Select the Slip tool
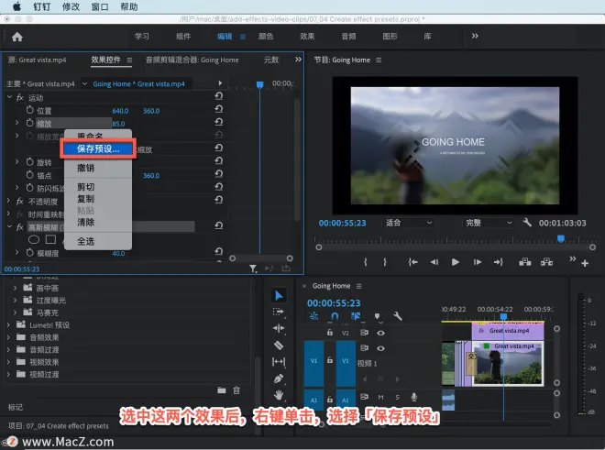This screenshot has height=450, width=605. [279, 362]
